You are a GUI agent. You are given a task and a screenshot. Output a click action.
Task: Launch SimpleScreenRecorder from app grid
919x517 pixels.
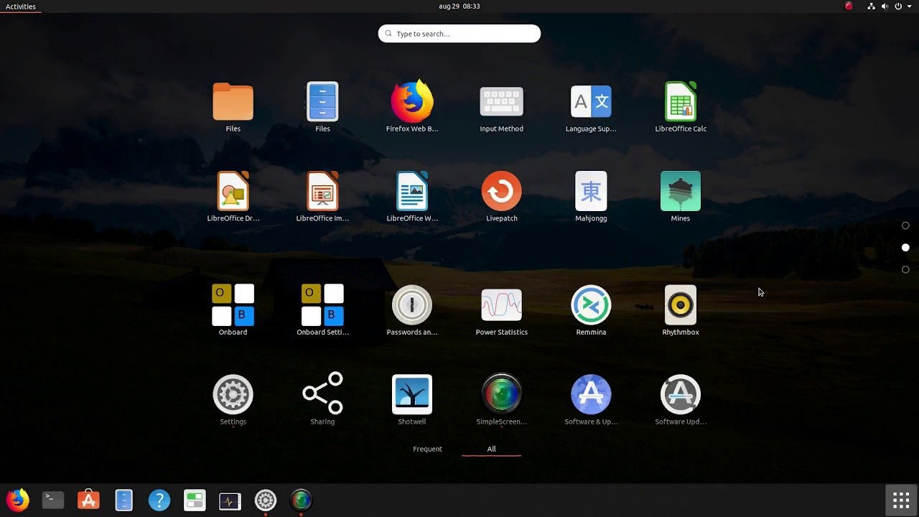[501, 395]
